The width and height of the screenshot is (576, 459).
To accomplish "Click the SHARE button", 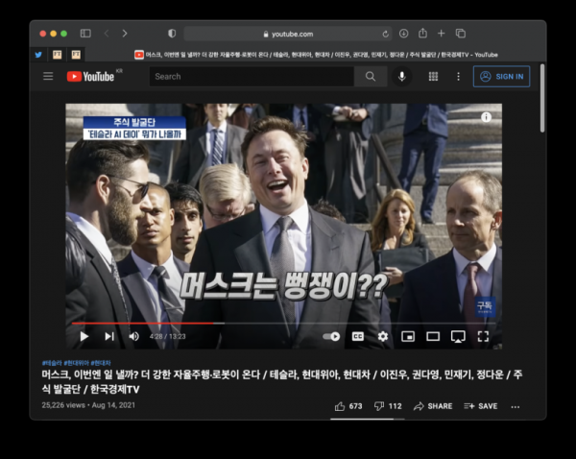I will (433, 406).
